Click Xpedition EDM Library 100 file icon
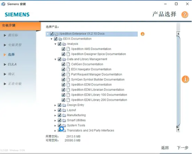 (68, 95)
